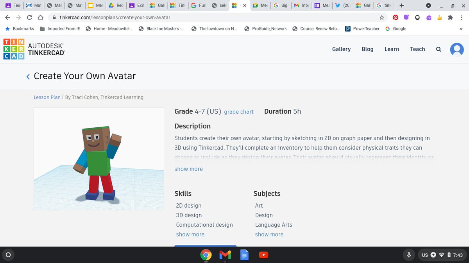Click the Lesson Plan link

pos(47,97)
